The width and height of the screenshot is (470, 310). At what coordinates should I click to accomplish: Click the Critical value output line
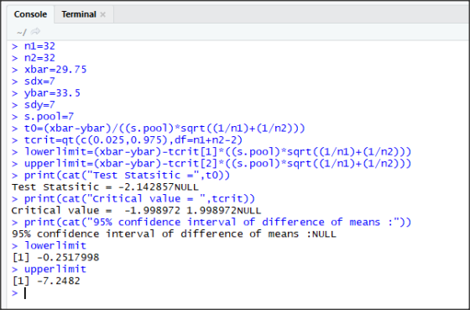click(136, 210)
